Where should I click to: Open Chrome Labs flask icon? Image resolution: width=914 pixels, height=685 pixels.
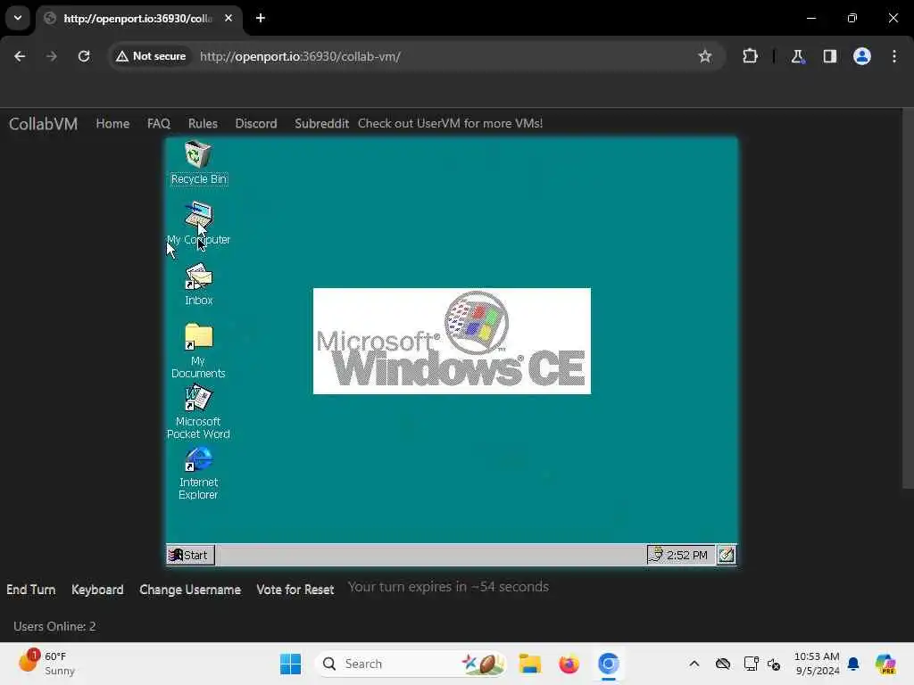coord(797,56)
